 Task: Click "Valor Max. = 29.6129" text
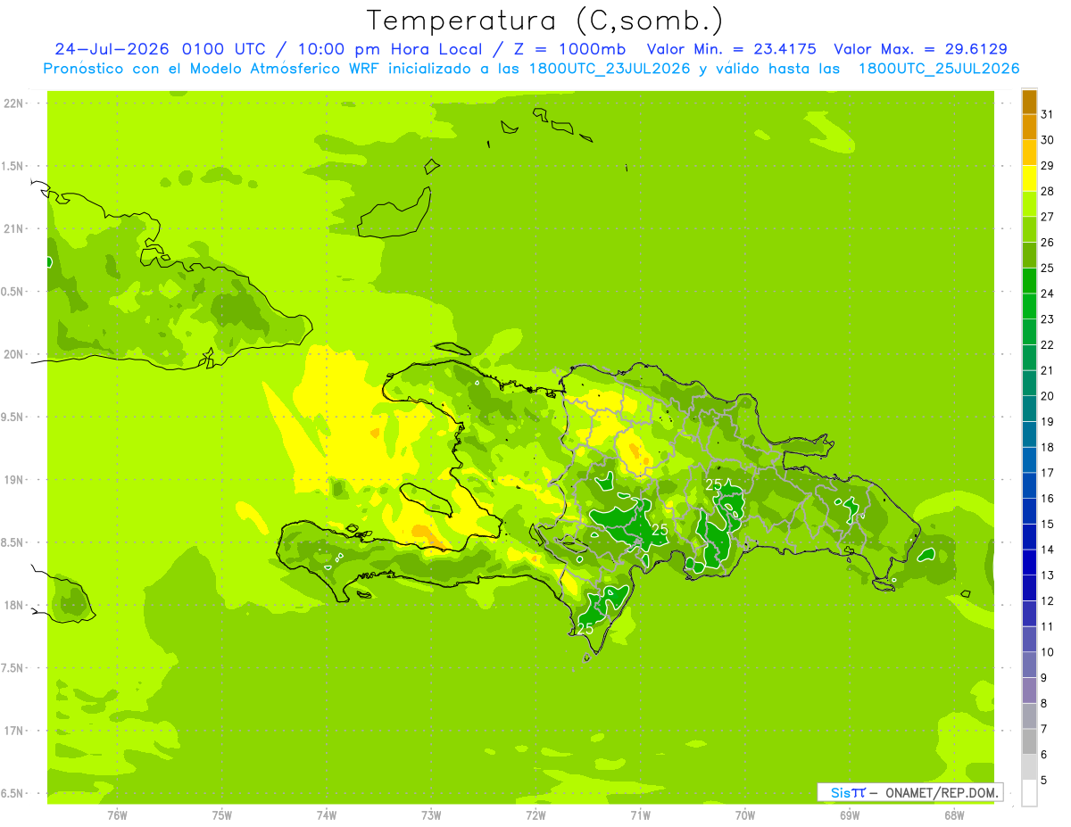tap(920, 49)
